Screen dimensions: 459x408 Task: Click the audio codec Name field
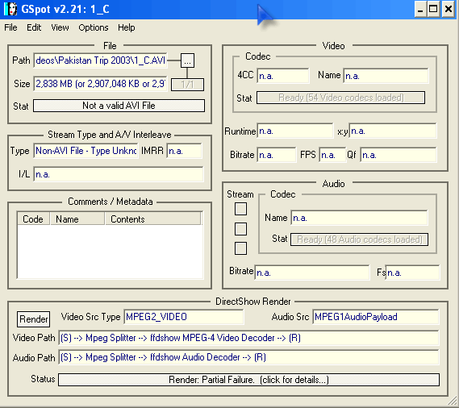[x=359, y=218]
